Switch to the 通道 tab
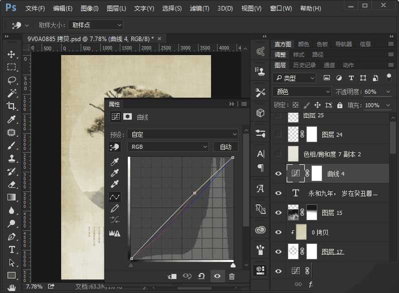The image size is (399, 293). point(329,65)
